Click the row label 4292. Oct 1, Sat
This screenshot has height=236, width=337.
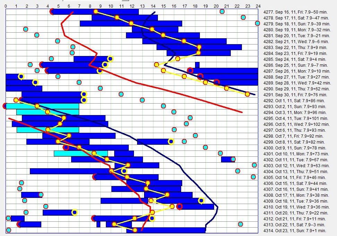pyautogui.click(x=294, y=100)
